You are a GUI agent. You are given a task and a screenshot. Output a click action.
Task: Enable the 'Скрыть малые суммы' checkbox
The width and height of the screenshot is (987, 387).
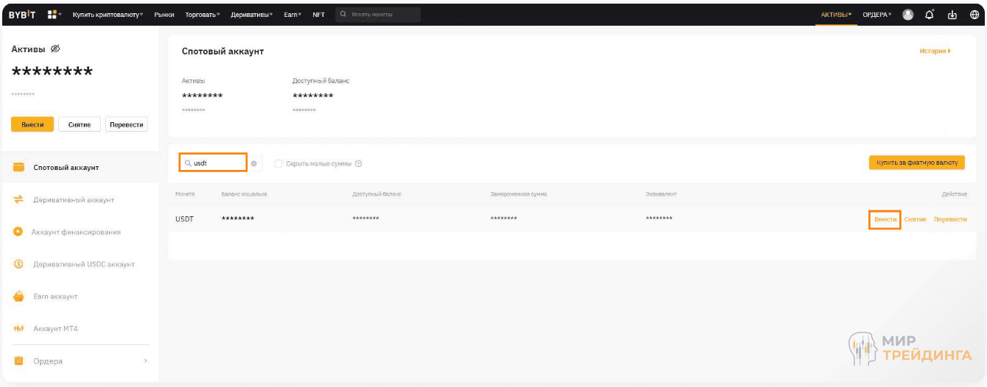click(278, 163)
